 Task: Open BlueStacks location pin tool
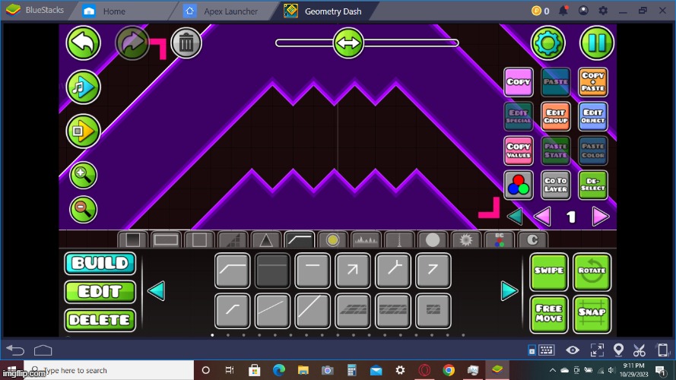pyautogui.click(x=618, y=350)
